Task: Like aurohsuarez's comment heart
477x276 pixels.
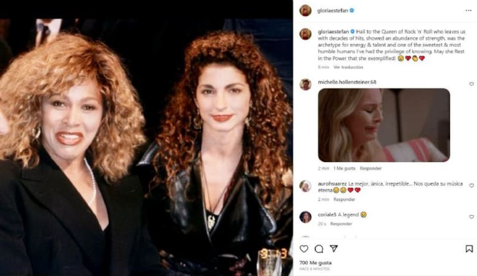Action: pos(471,185)
